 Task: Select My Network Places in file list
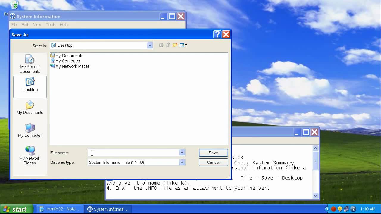coord(70,66)
